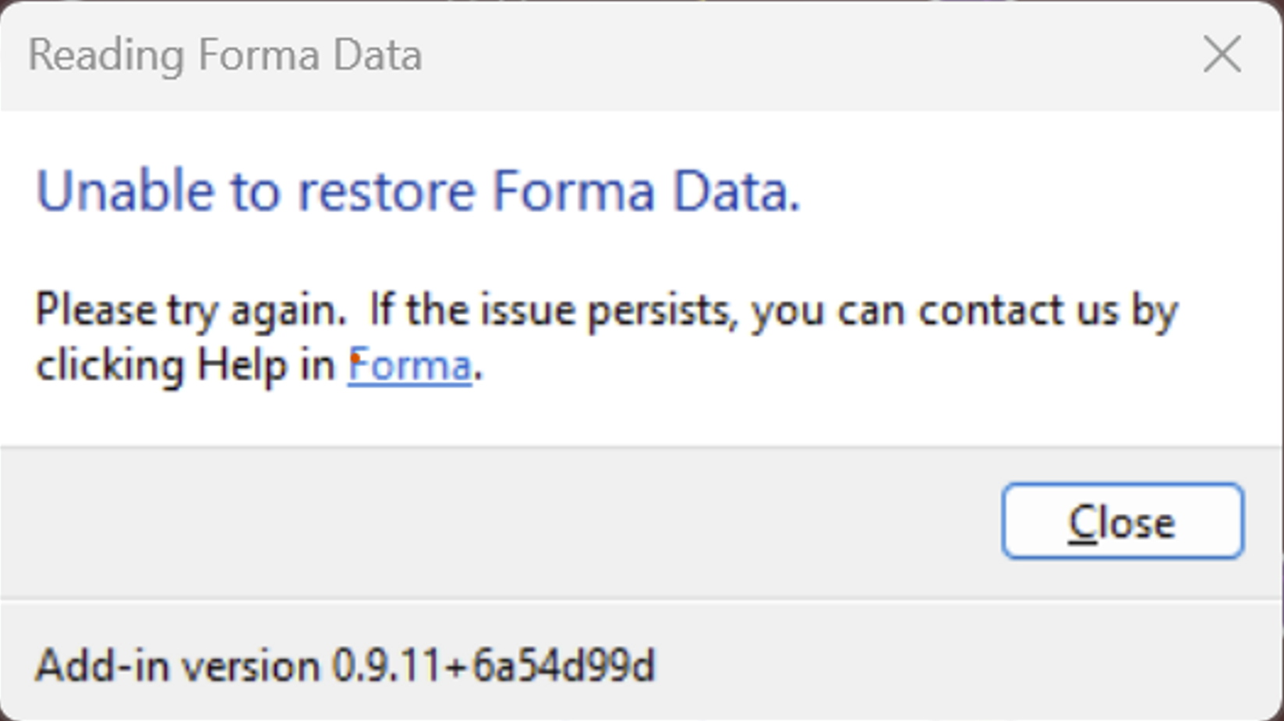Dismiss dialog with the X icon
The image size is (1284, 721).
pos(1222,55)
